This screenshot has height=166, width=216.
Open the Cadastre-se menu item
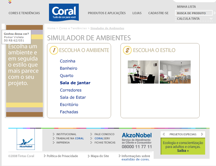coord(158,13)
